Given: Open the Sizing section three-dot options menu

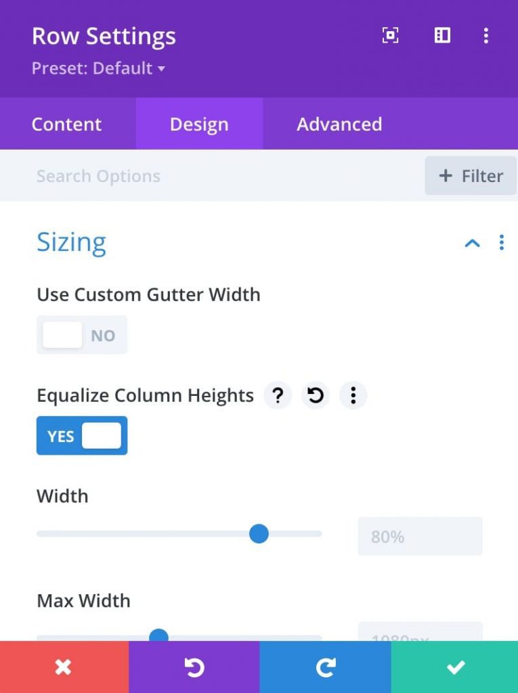Looking at the screenshot, I should tap(501, 242).
